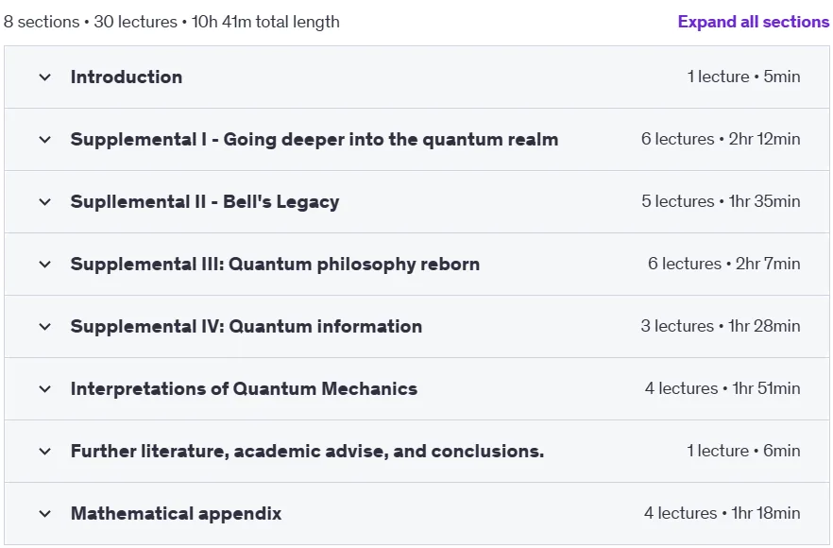Viewport: 833px width, 548px height.
Task: Click the 6 lectures 2hr 12min label
Action: pos(721,139)
